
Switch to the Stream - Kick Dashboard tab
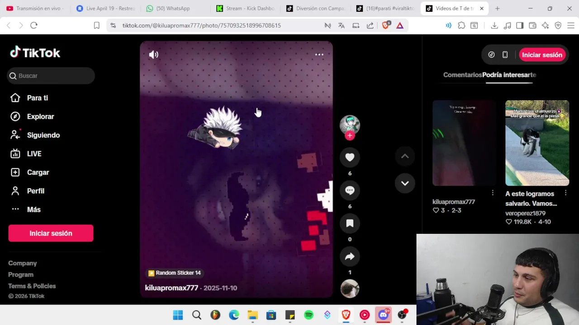click(246, 8)
